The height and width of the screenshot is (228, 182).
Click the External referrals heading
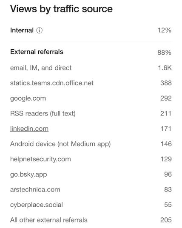[x=37, y=52]
